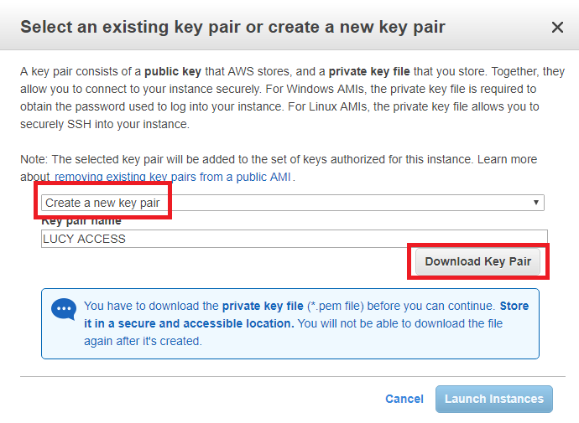This screenshot has height=423, width=579.
Task: Click the Download Key Pair button
Action: tap(477, 261)
